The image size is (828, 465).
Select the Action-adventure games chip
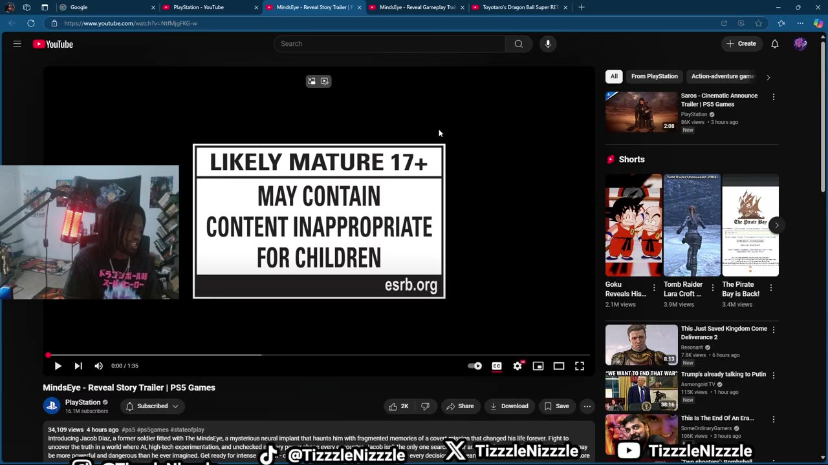coord(723,76)
